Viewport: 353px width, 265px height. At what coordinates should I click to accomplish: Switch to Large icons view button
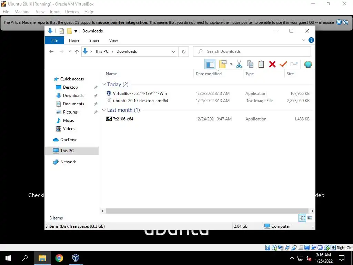click(310, 218)
